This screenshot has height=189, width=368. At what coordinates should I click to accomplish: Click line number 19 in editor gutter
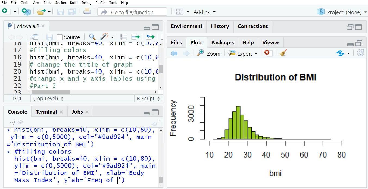pos(18,64)
